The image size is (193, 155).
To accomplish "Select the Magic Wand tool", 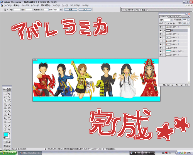I will [9, 97].
